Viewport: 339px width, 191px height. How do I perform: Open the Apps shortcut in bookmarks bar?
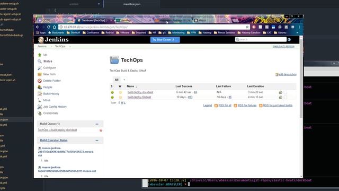pos(41,33)
